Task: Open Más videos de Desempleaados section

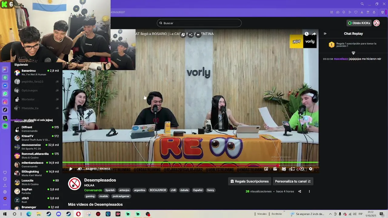Action: coord(95,204)
